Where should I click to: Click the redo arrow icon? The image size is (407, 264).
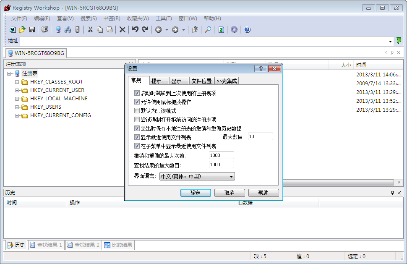pyautogui.click(x=145, y=30)
